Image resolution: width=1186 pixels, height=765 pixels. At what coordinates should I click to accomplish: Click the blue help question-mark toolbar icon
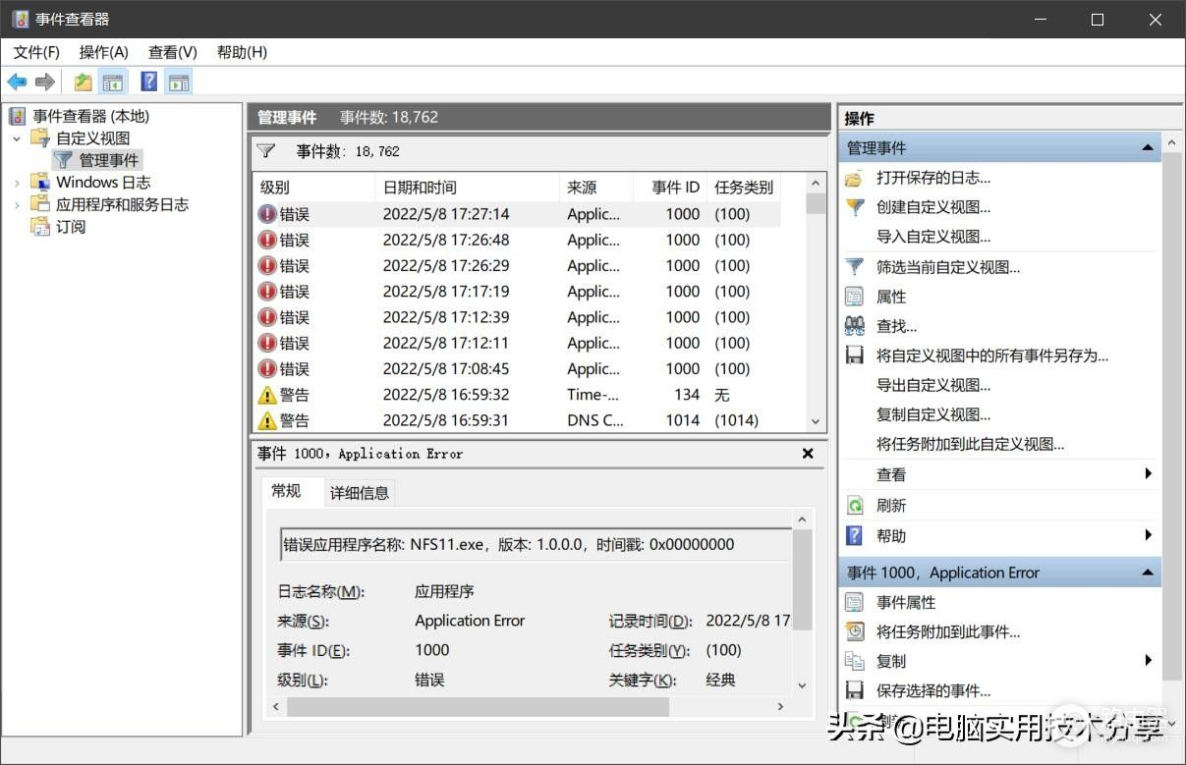tap(148, 82)
